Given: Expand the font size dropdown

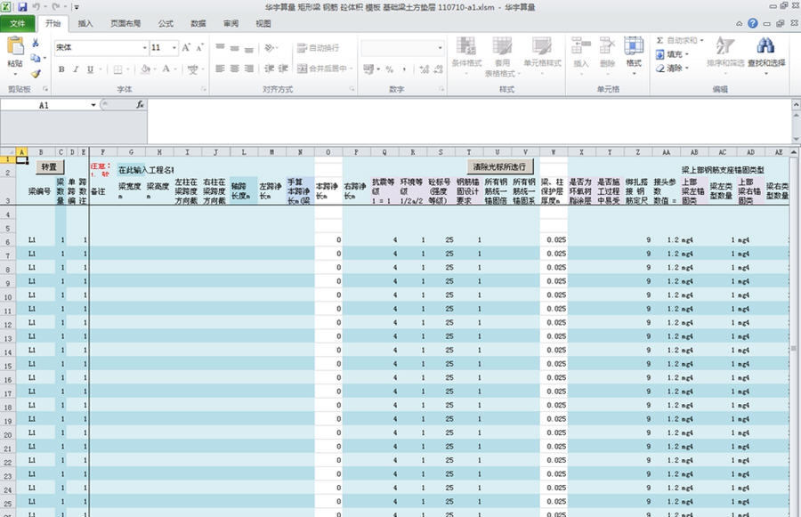Looking at the screenshot, I should tap(174, 47).
